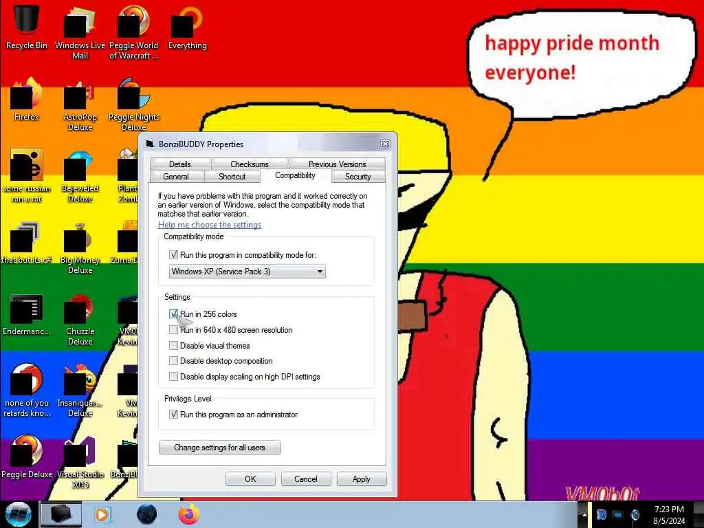
Task: Open the Everything desktop shortcut
Action: click(x=187, y=26)
